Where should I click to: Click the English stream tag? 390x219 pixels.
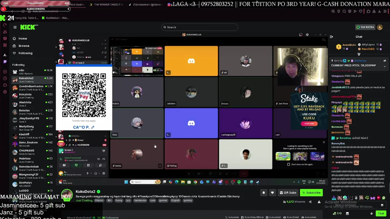175,200
